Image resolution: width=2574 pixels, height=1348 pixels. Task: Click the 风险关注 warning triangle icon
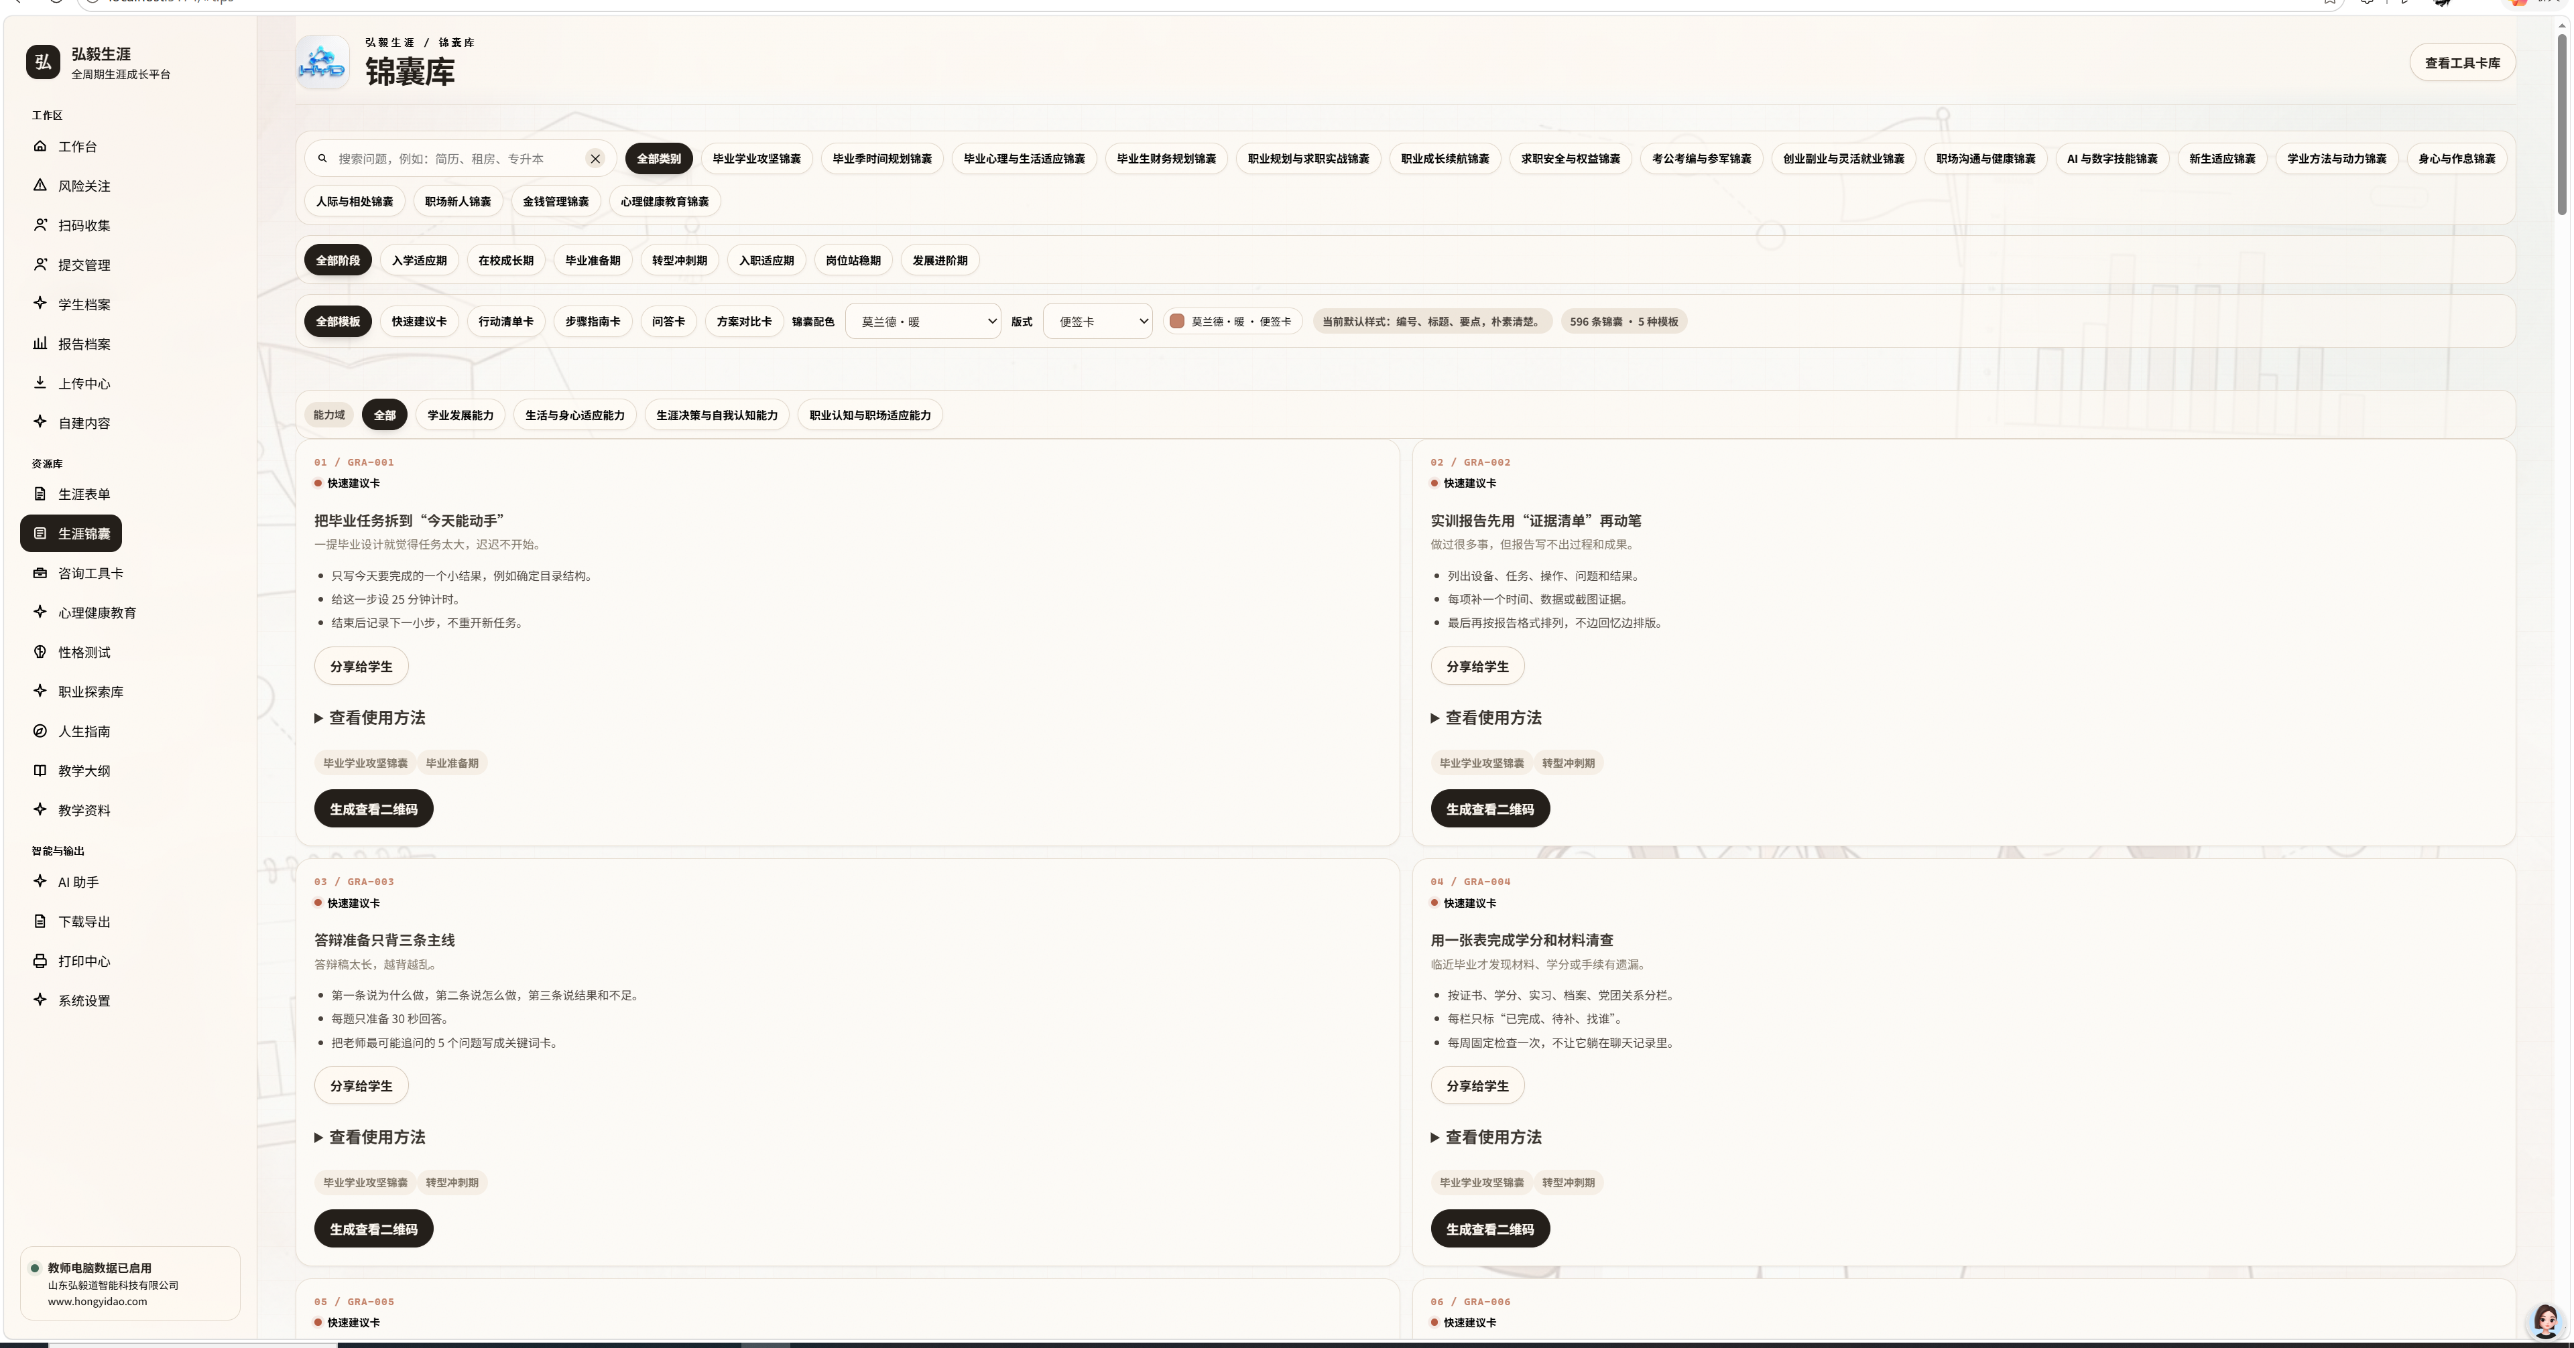point(40,185)
